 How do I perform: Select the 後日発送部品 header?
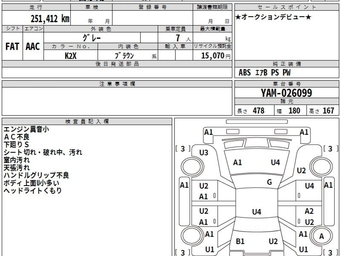117,64
